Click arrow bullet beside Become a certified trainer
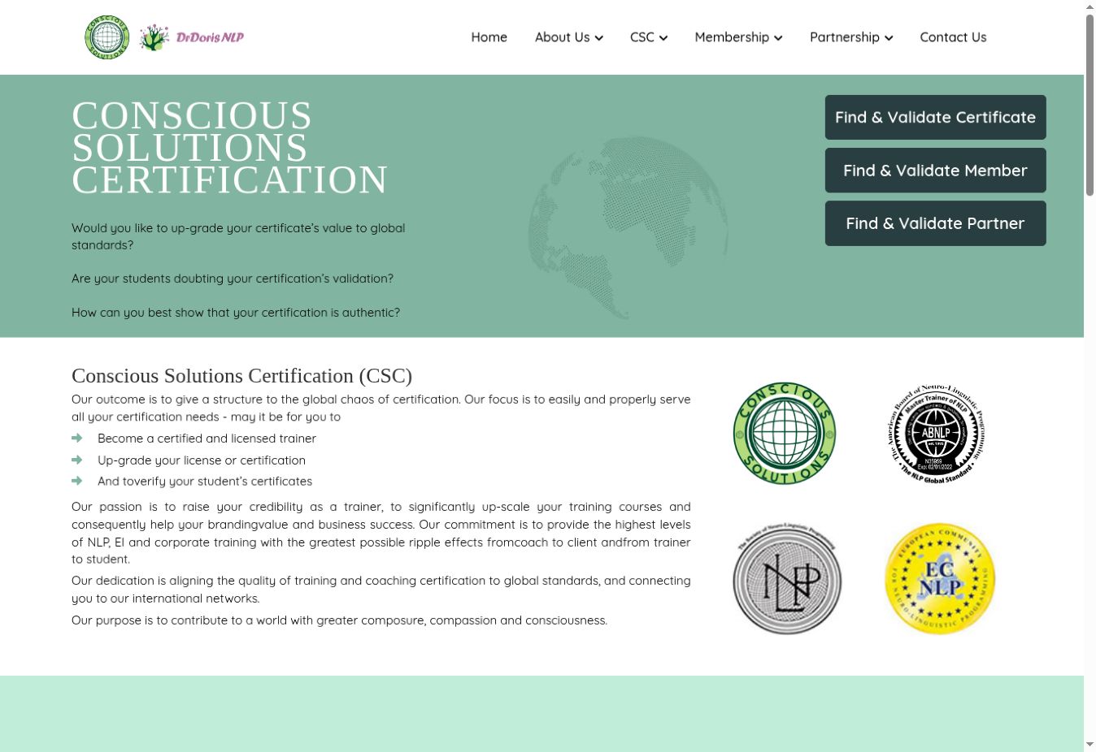 click(x=77, y=438)
